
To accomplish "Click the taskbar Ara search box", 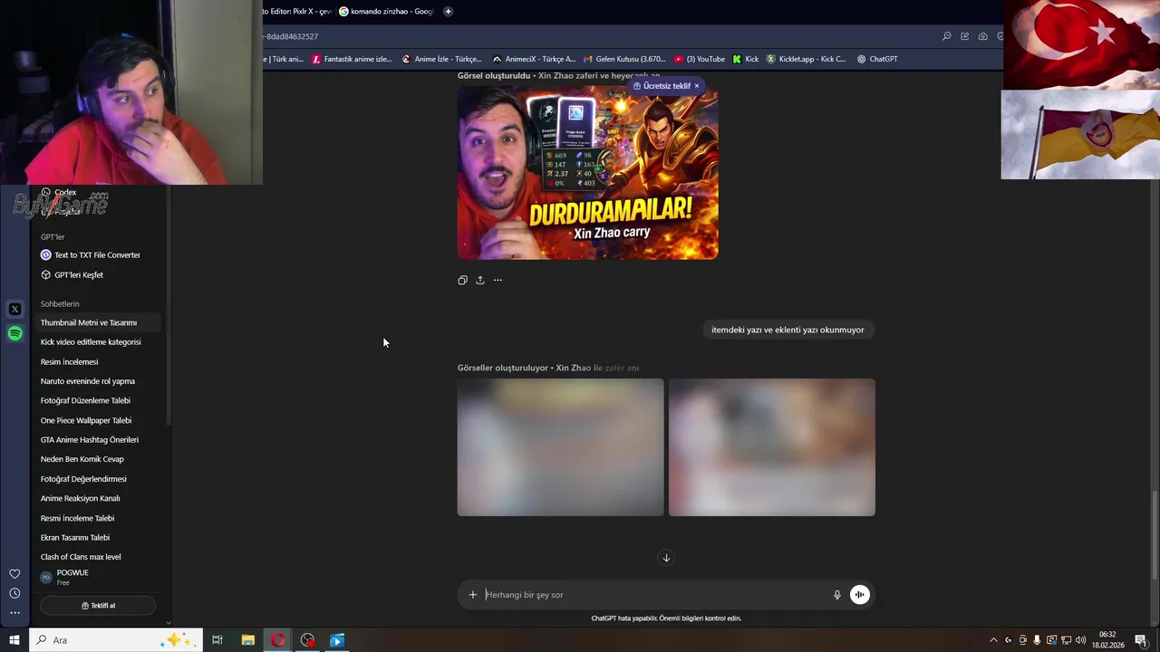I will pos(115,640).
